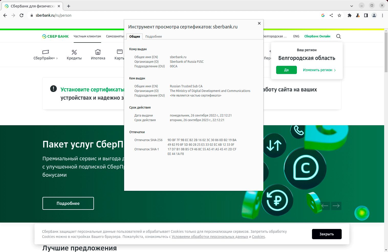388x252 pixels.
Task: Click the Белгородская область region heading
Action: [307, 58]
